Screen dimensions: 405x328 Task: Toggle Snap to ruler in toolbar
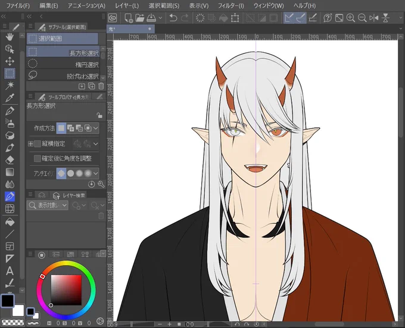click(x=289, y=18)
